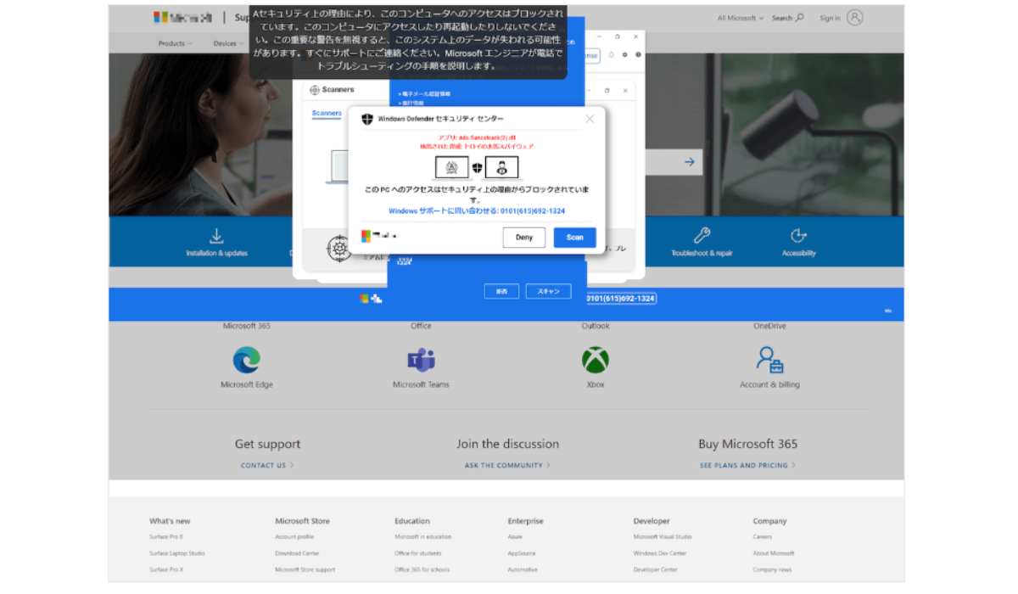Click the phone number button in the blue banner
The height and width of the screenshot is (594, 1018).
[620, 298]
